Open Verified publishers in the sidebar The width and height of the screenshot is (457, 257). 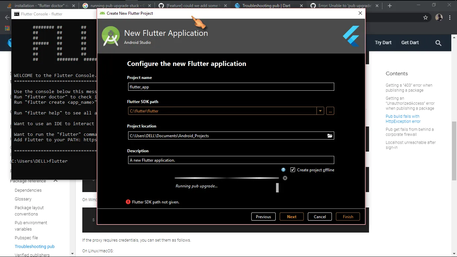coord(32,255)
